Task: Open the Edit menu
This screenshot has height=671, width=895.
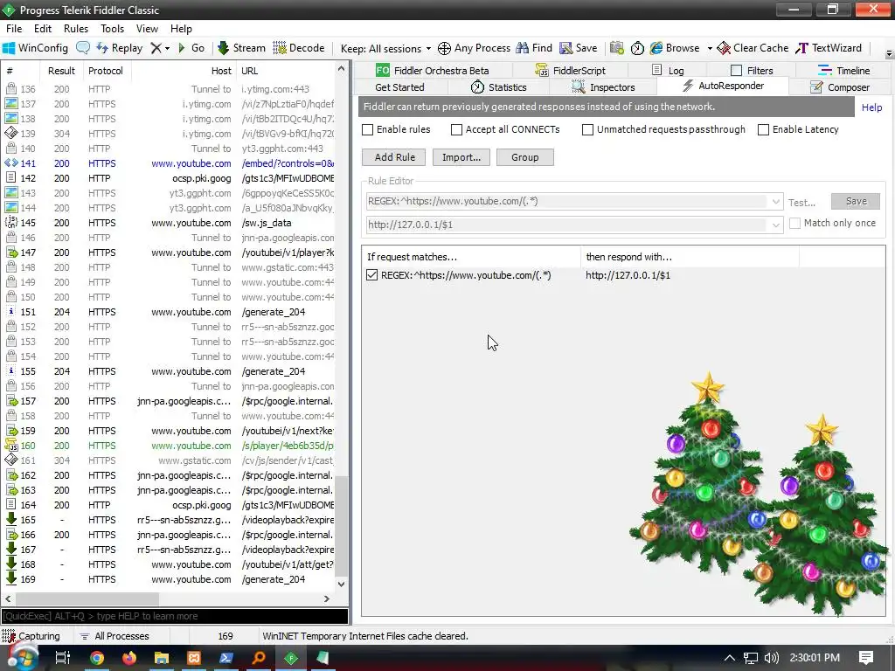Action: [x=43, y=29]
